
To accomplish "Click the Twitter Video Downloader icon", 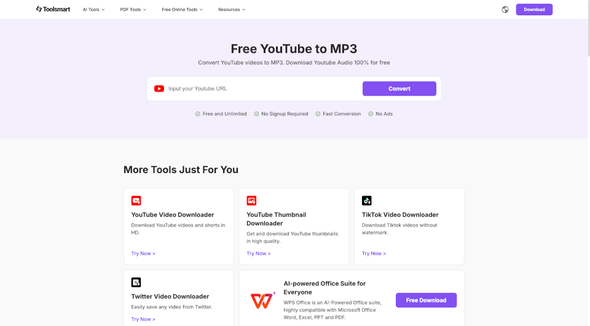I will (136, 282).
